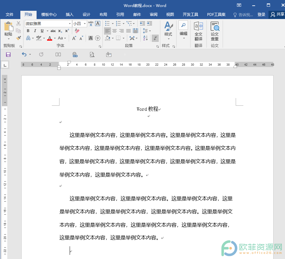Toggle bold formatting
The image size is (285, 259).
tap(28, 31)
